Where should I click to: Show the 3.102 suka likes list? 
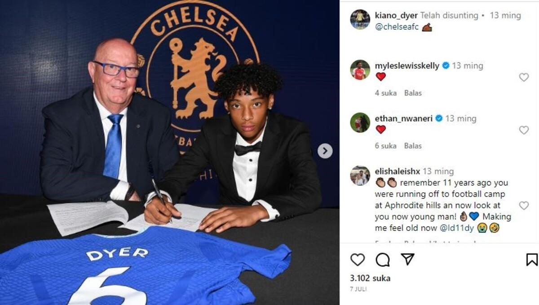[x=370, y=278]
